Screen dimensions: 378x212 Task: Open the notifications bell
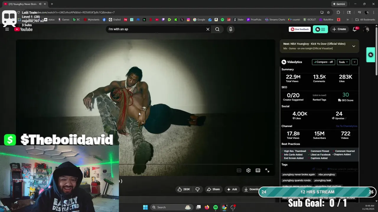[x=355, y=29]
